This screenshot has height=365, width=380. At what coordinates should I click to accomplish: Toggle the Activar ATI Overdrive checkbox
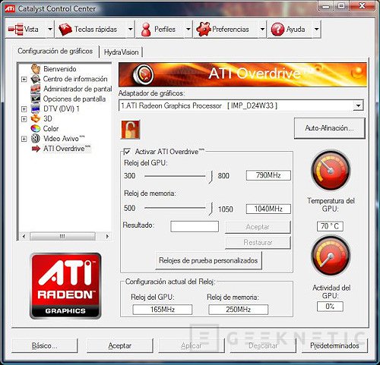[x=128, y=152]
